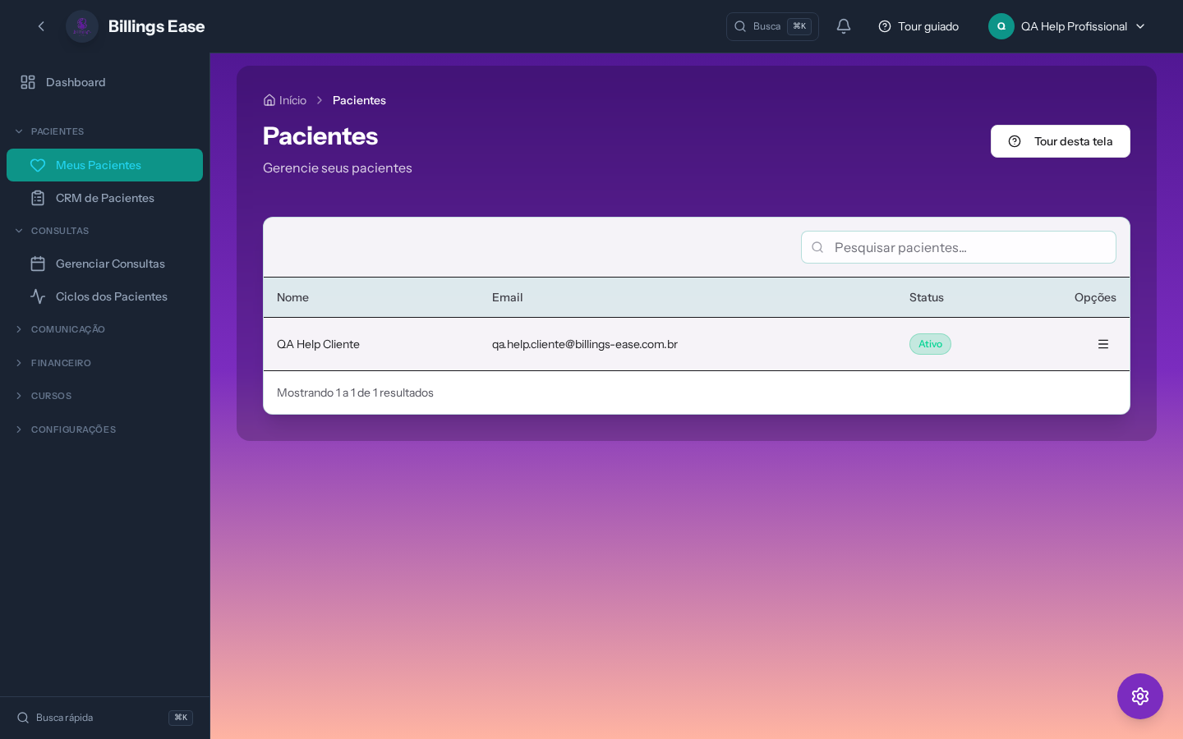
Task: Click the notification bell icon
Action: coord(844,26)
